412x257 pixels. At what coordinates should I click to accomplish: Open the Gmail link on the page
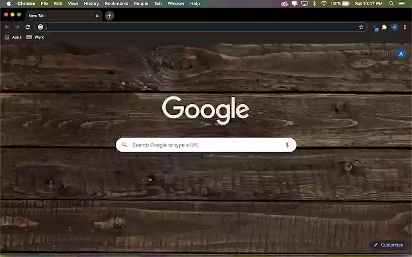[x=350, y=54]
